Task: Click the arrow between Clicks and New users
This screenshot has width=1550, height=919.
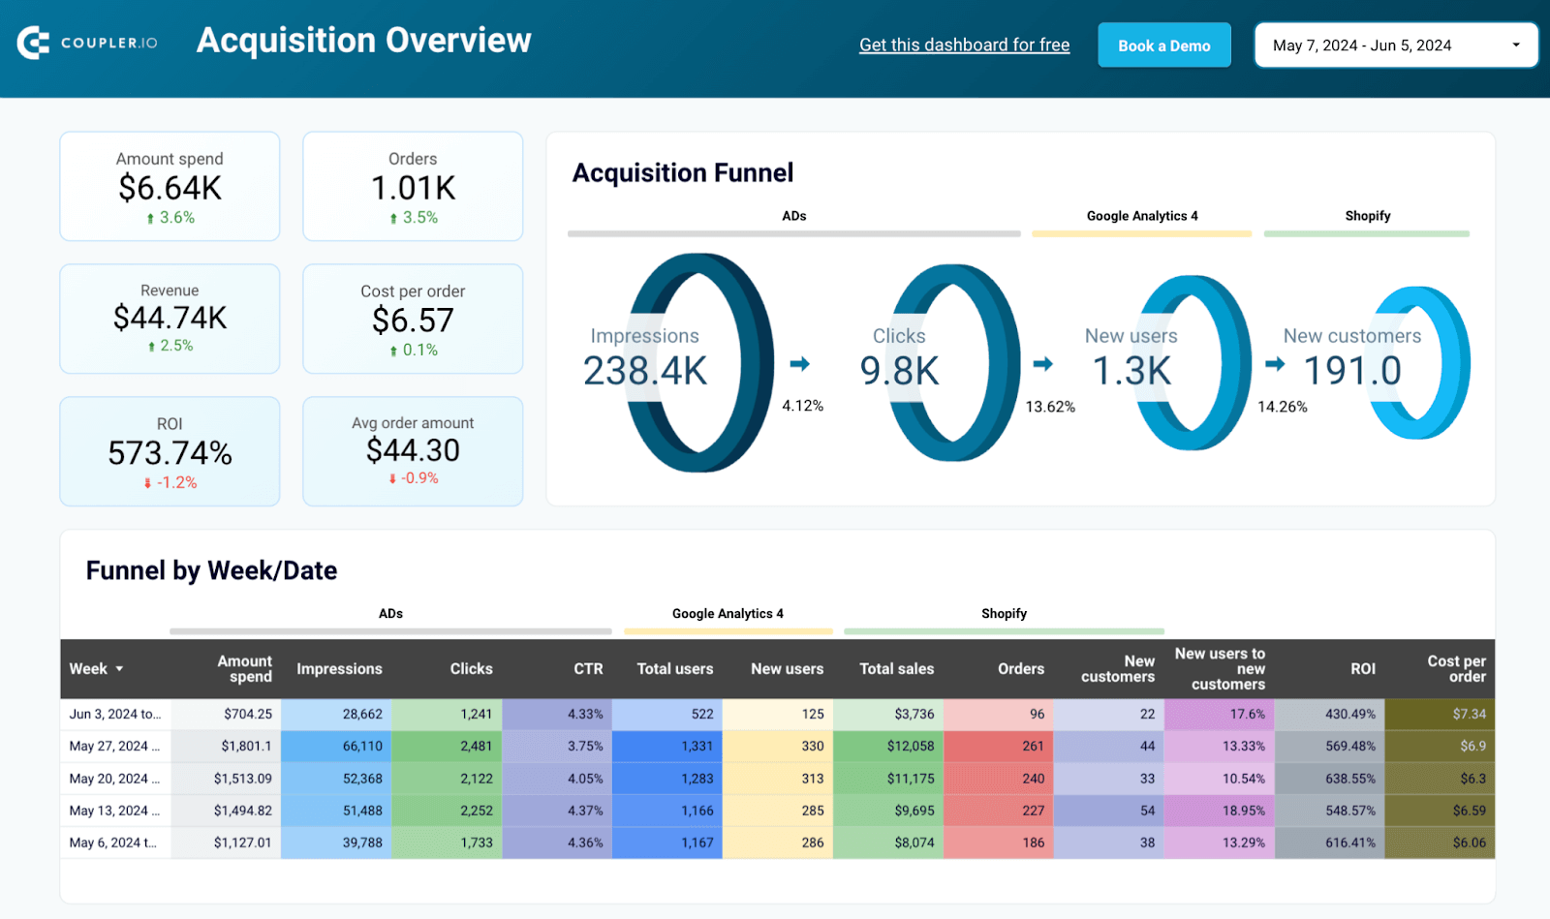Action: tap(1042, 364)
